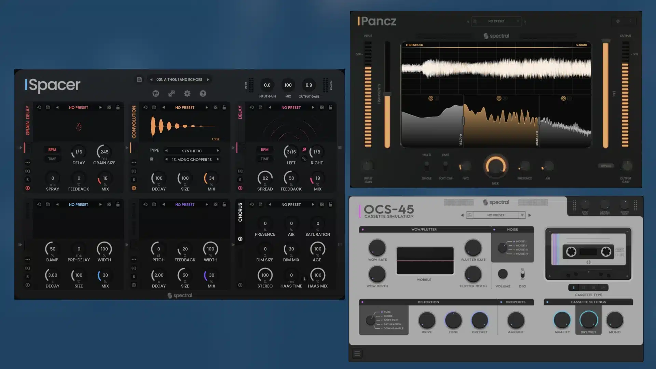Go to next OCS-45 preset arrow
Screen dimensions: 656x369
pyautogui.click(x=530, y=215)
